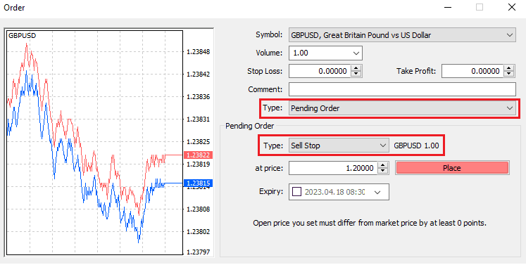Image resolution: width=526 pixels, height=265 pixels.
Task: Click the red ask price label 1.23822
Action: (198, 155)
